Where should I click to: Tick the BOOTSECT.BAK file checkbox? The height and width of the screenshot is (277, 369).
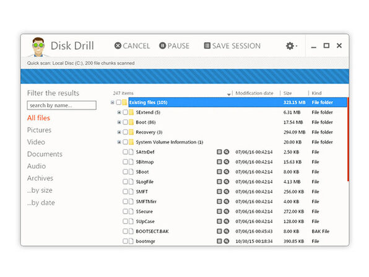pos(125,231)
